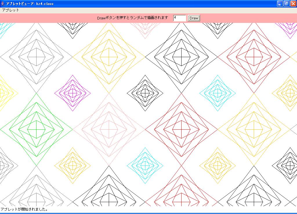The image size is (297, 214).
Task: Click the status text アプレットが開始されました
Action: click(24, 209)
